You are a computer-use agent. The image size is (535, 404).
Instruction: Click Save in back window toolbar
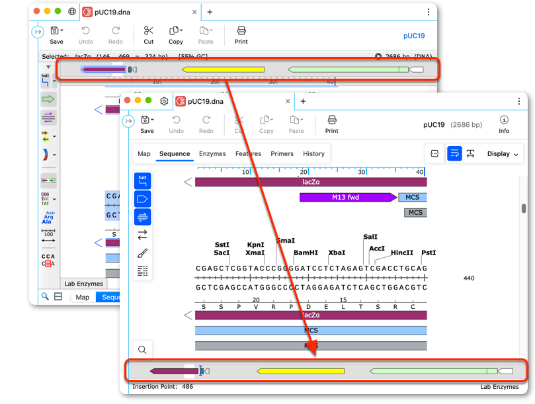(x=56, y=36)
